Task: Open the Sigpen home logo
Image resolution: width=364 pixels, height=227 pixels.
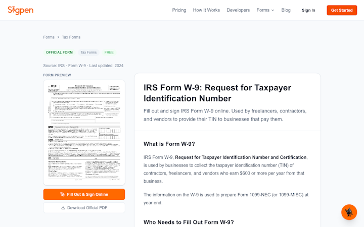Action: click(x=20, y=10)
